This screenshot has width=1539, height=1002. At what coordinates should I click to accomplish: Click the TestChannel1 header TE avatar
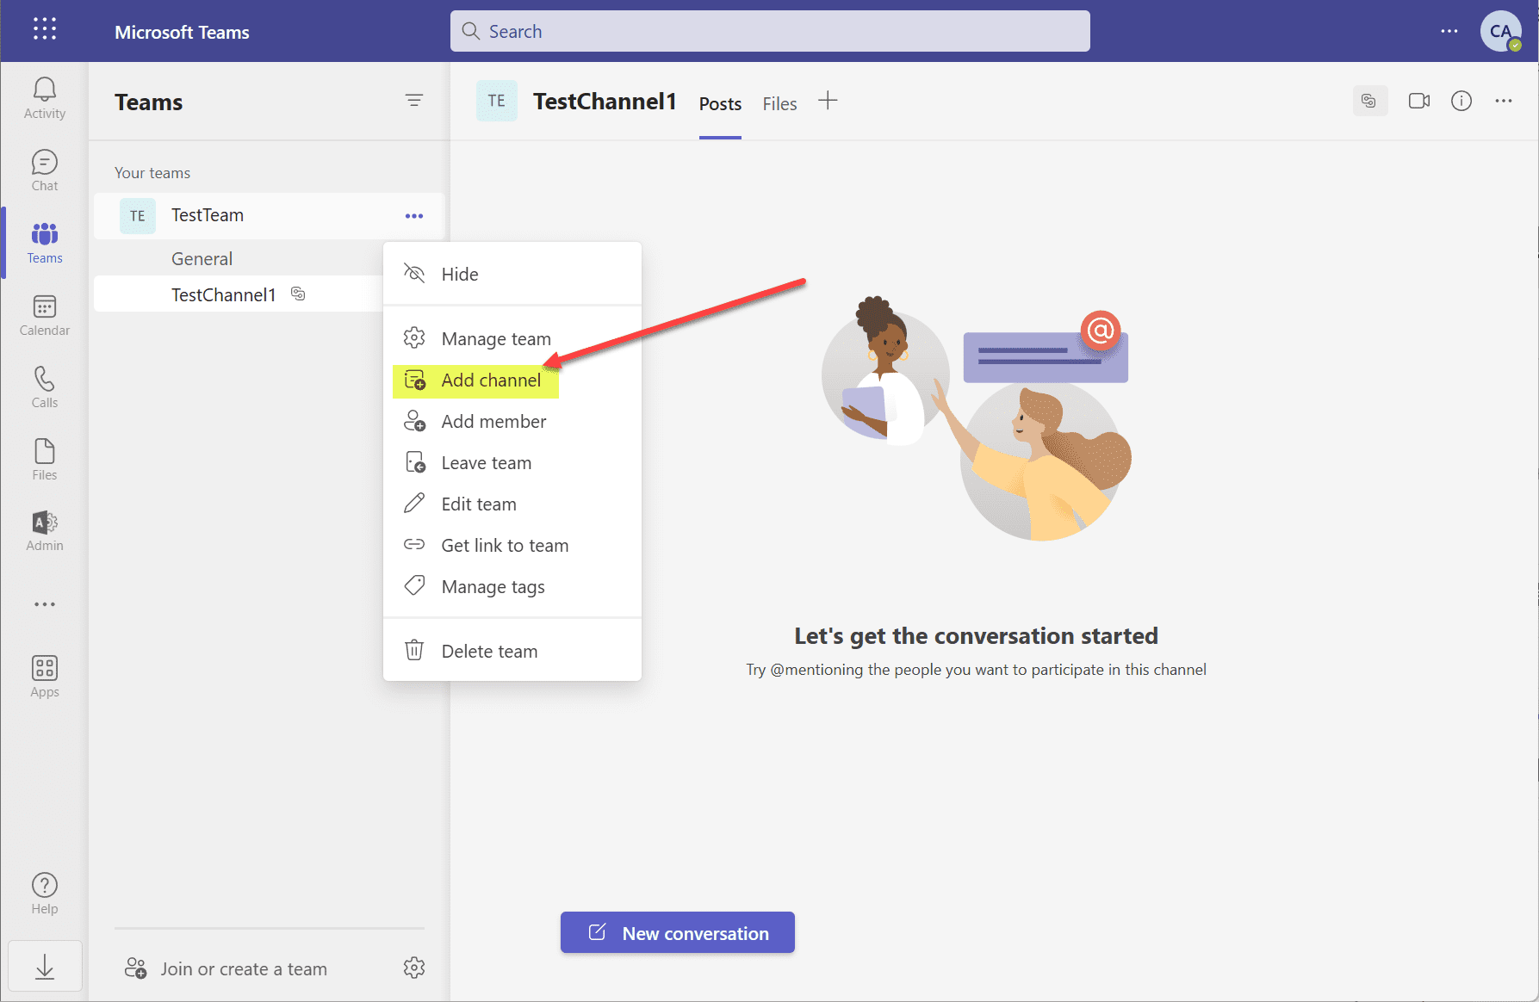[x=497, y=101]
